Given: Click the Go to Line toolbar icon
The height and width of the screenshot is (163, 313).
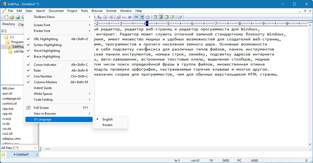Looking at the screenshot, I should pos(111,17).
